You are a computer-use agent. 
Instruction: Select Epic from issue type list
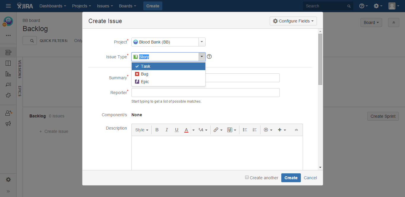pyautogui.click(x=169, y=82)
